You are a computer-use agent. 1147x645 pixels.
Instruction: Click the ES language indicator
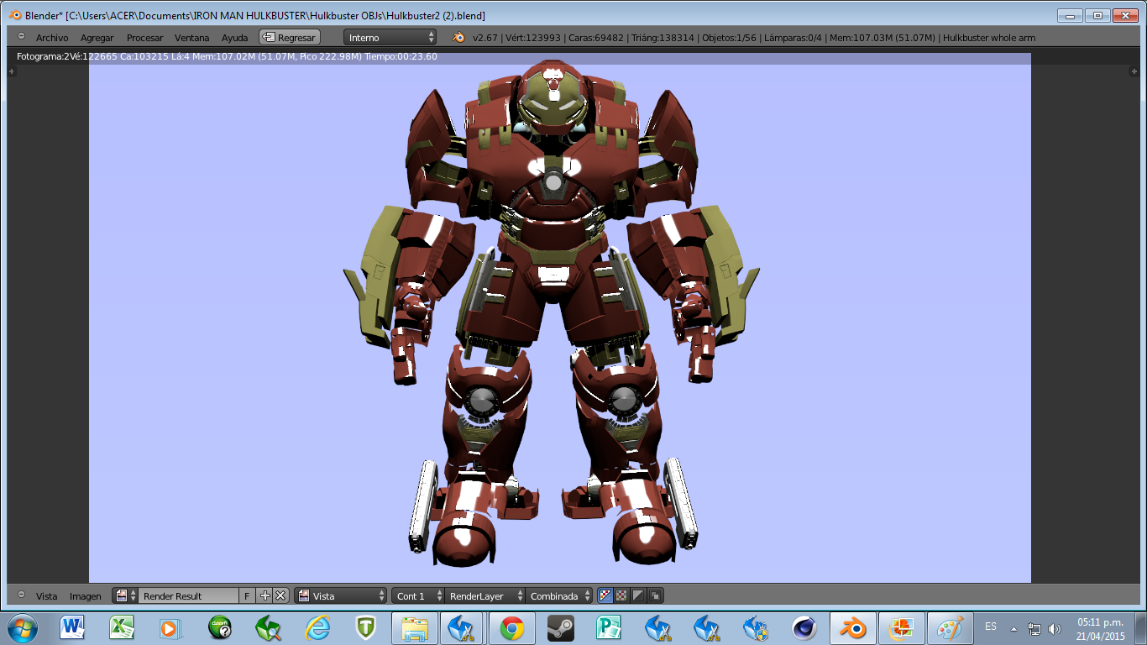(x=991, y=627)
